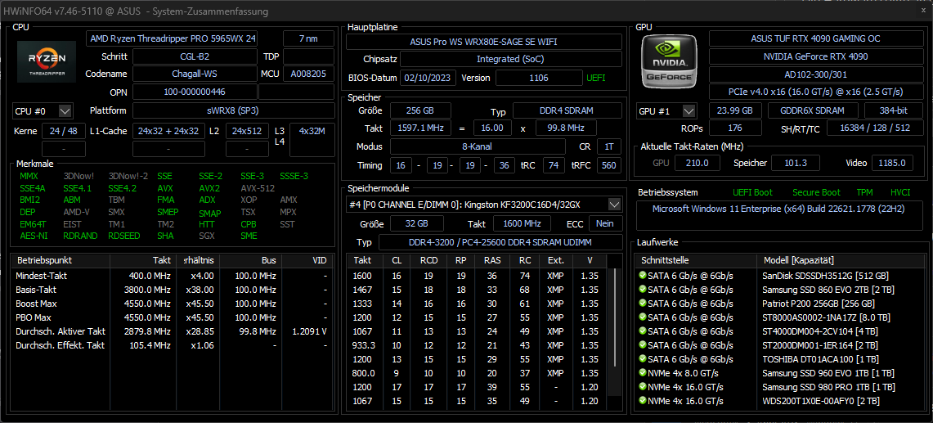Screen dimensions: 933x423
Task: Click the ECC value Nein
Action: (605, 224)
